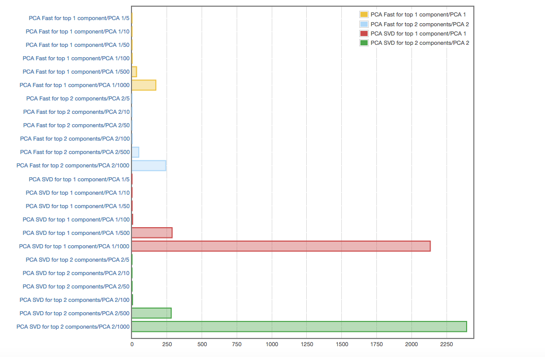Screen dimensions: 545x357
Task: Click green PCA SVD top 2 legend swatch
Action: [x=364, y=43]
